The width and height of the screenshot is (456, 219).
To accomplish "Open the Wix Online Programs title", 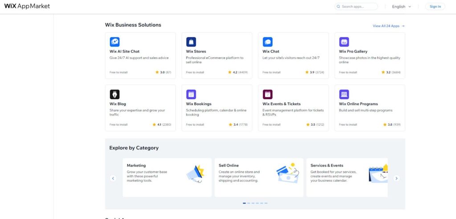I will (358, 104).
